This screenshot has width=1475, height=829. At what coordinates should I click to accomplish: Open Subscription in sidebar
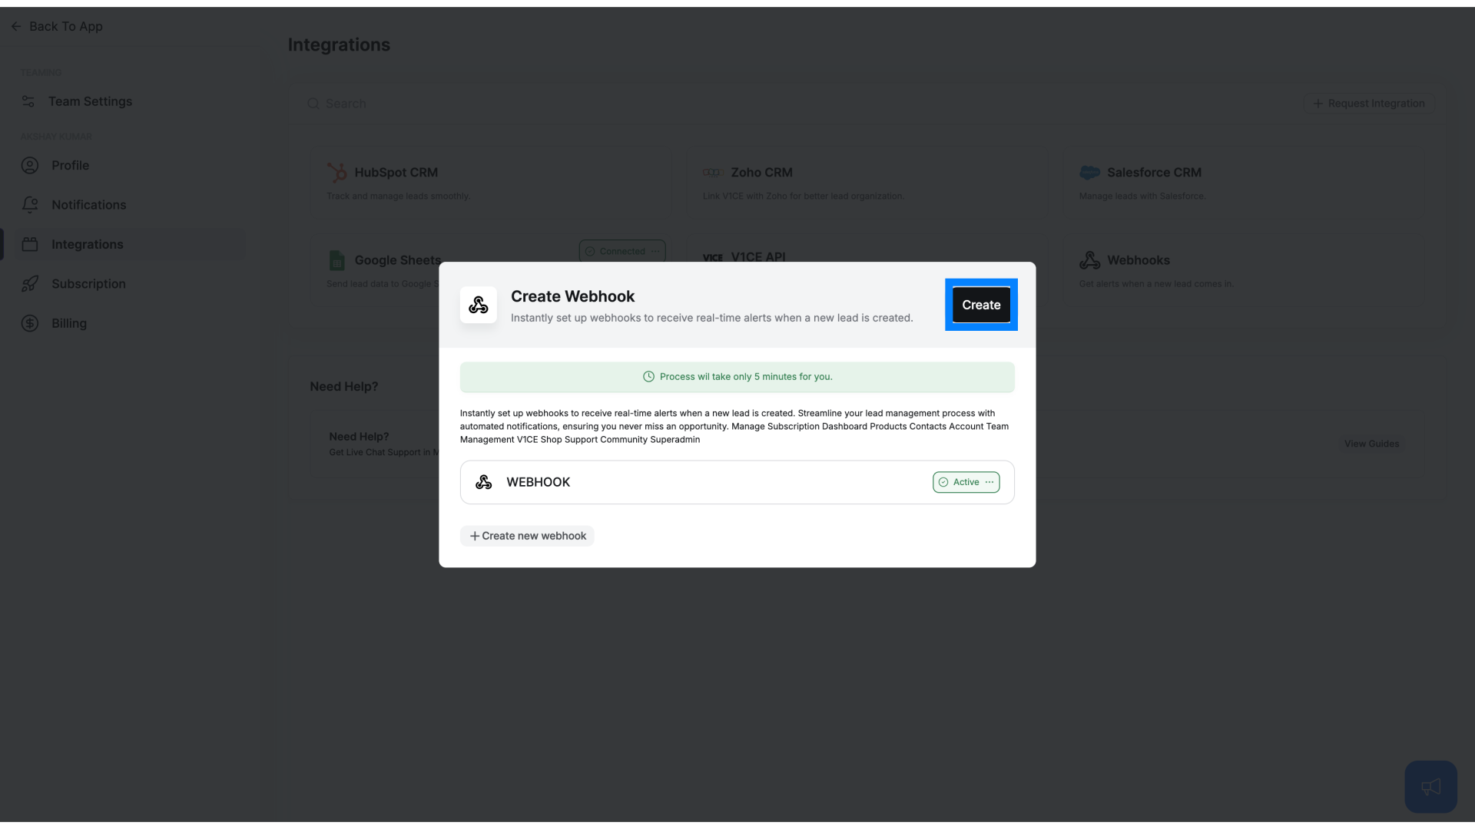pos(88,284)
